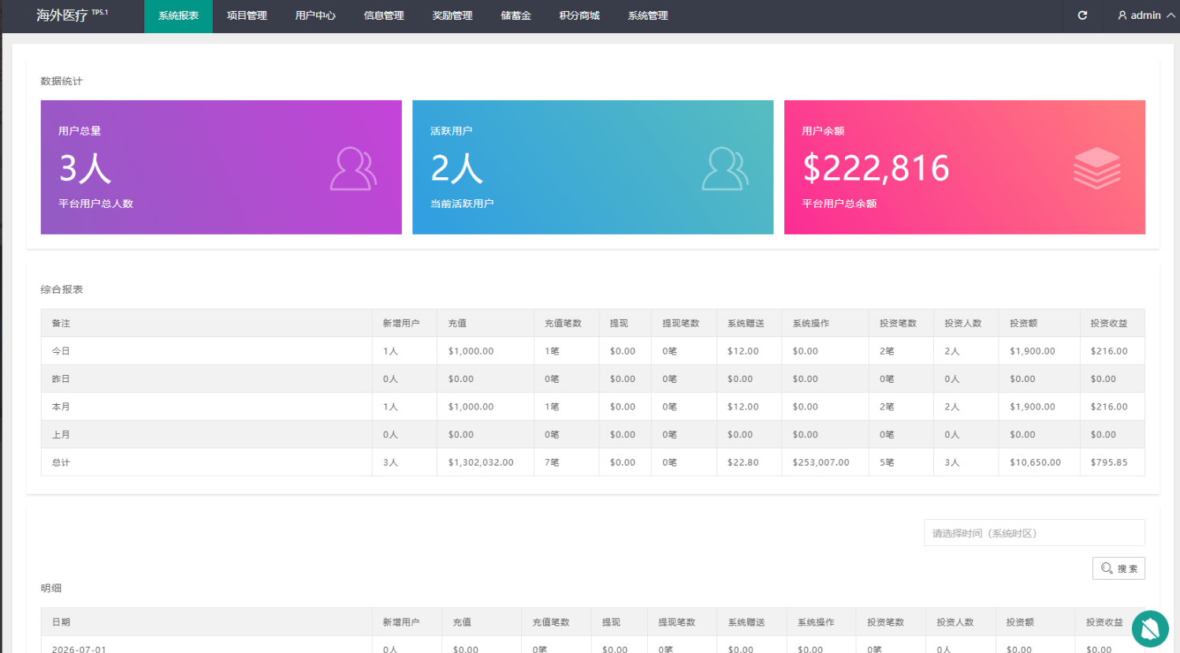This screenshot has width=1180, height=653.
Task: Open the 奖励管理 menu
Action: (452, 16)
